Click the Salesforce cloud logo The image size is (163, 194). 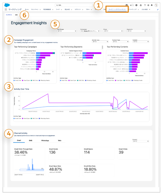point(7,5)
